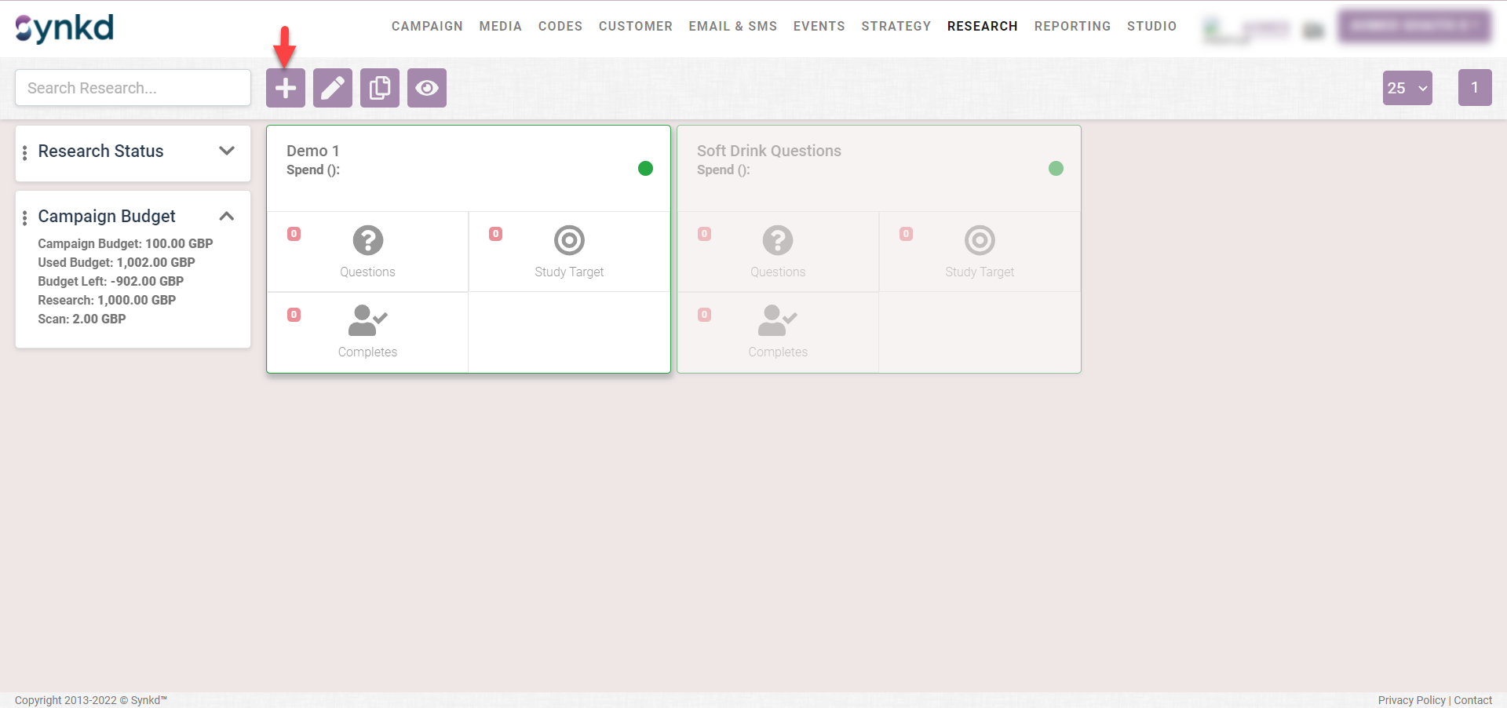Click the pencil edit icon

point(333,88)
